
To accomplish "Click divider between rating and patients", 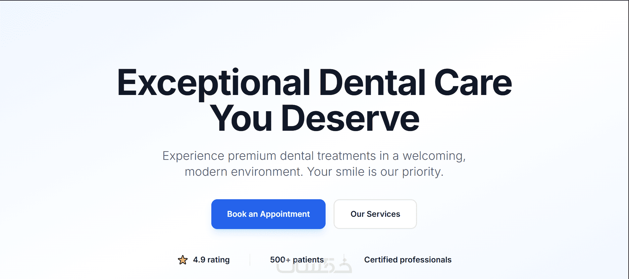I will click(x=250, y=260).
